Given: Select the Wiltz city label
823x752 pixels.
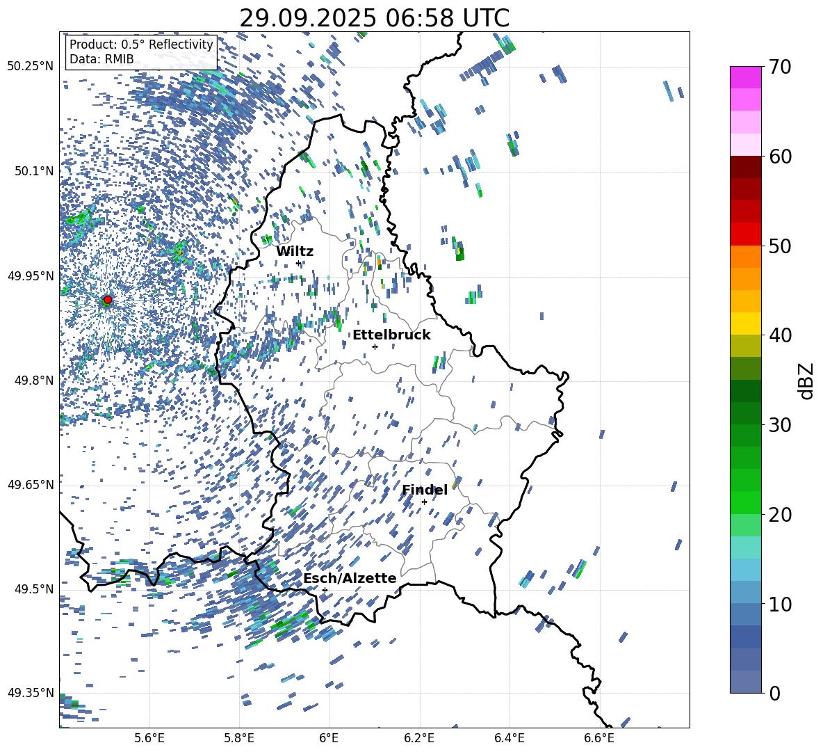Looking at the screenshot, I should pos(295,251).
